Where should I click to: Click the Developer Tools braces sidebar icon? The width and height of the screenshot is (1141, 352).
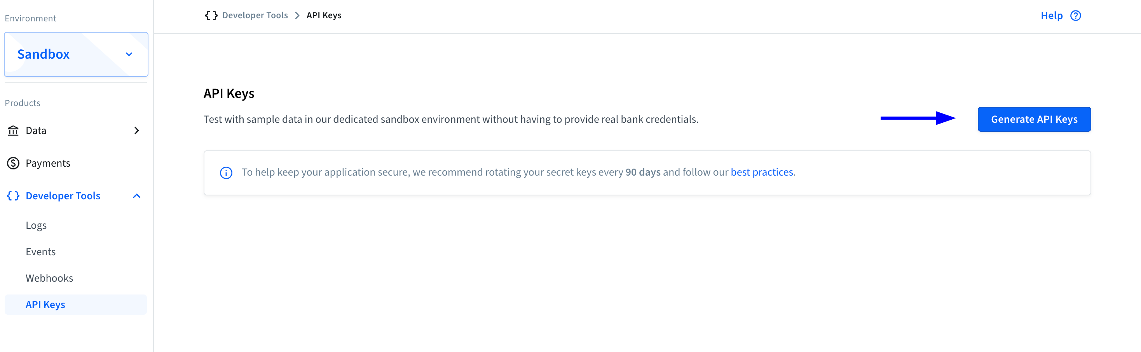(13, 196)
